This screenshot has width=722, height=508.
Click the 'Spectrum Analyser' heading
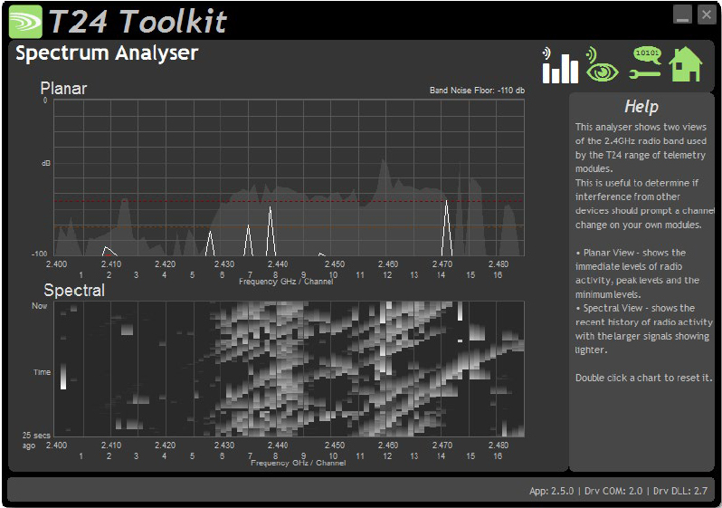click(107, 53)
